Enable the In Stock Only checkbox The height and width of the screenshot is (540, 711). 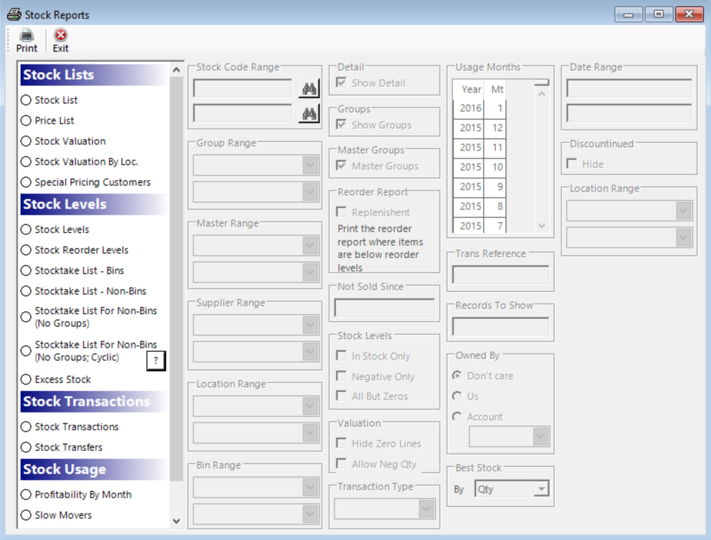tap(341, 356)
